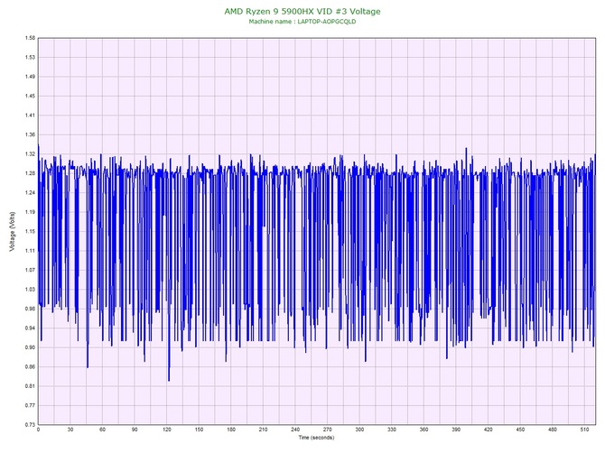Click the 1.45 voltage axis tick label

click(x=29, y=96)
